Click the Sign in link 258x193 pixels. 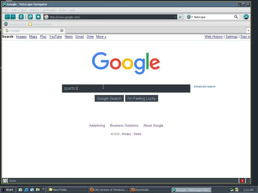[245, 37]
